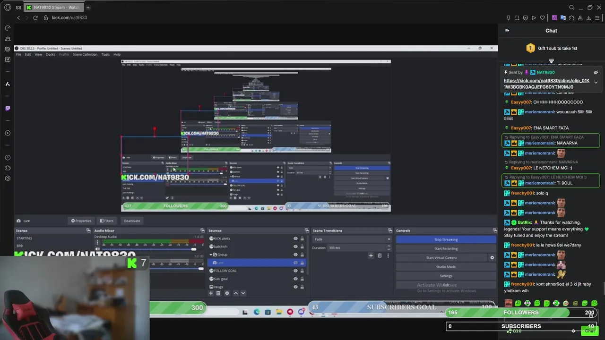Image resolution: width=605 pixels, height=340 pixels.
Task: Open Aria AI from Opera sidebar
Action: (8, 84)
